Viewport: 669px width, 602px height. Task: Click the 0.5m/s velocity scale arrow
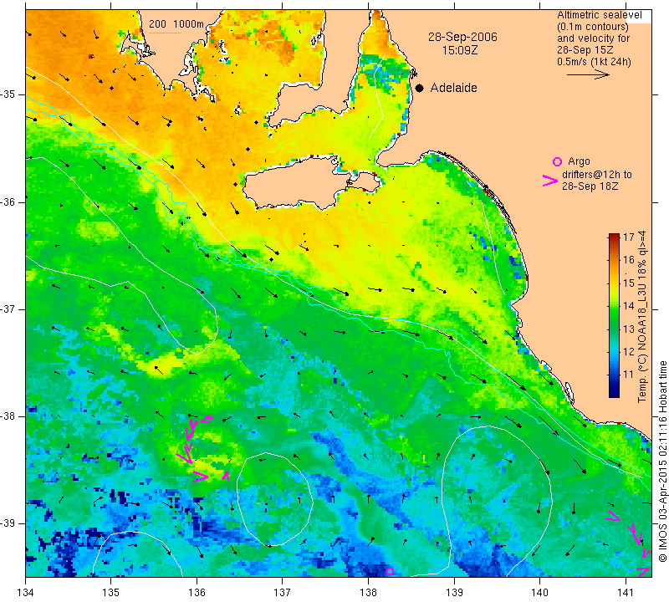588,74
